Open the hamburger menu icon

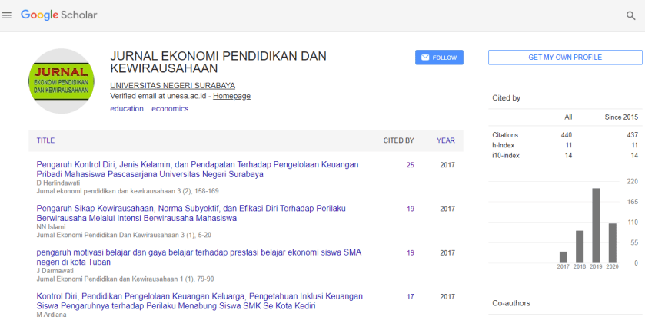pos(8,15)
